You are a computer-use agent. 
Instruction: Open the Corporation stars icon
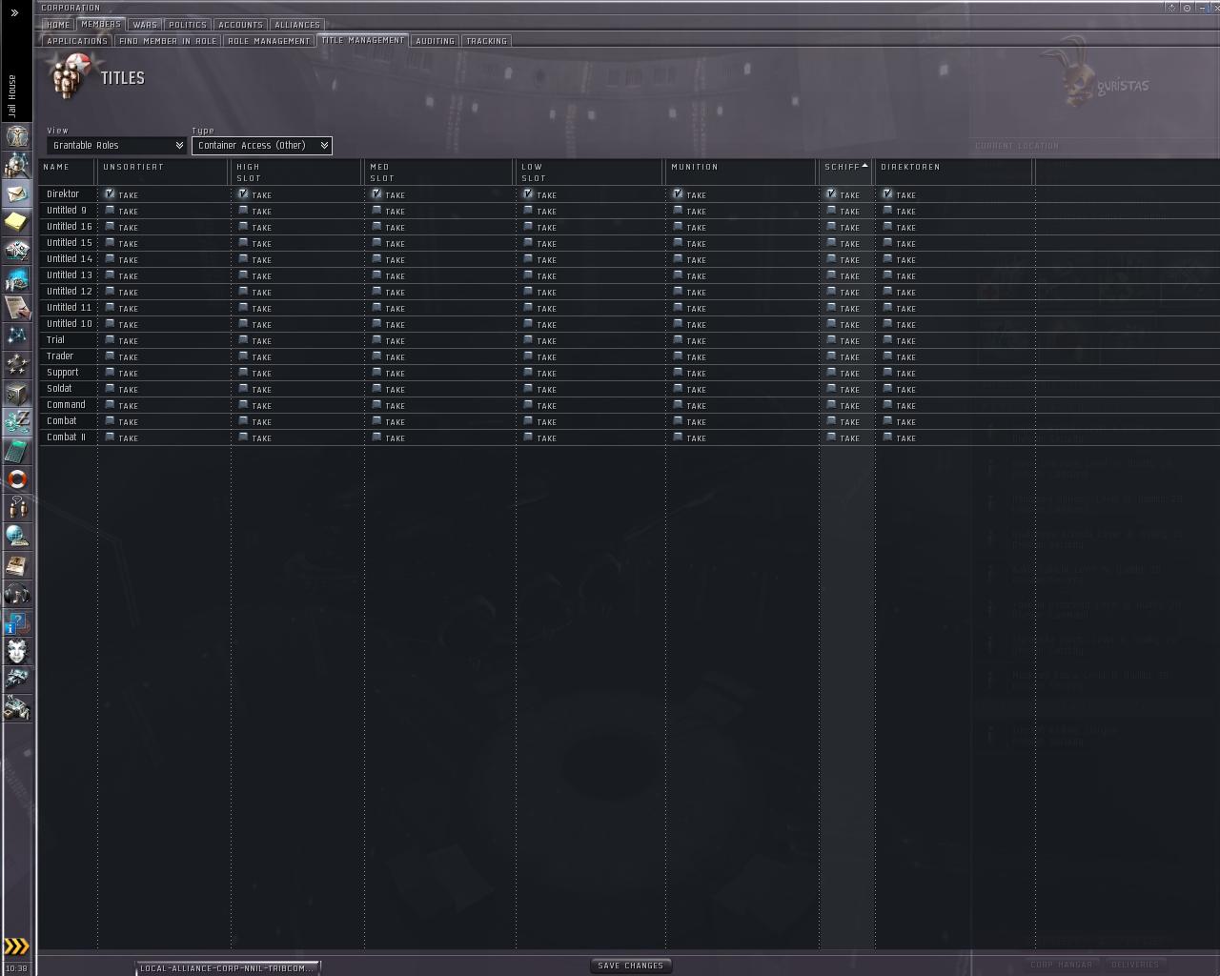(17, 365)
